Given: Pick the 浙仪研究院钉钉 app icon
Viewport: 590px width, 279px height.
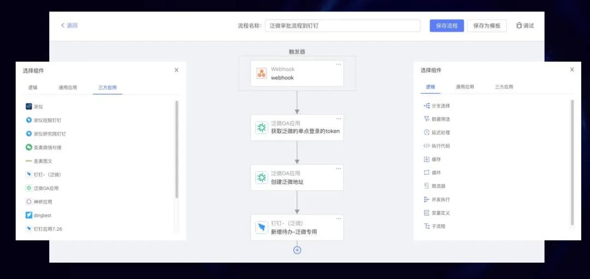Looking at the screenshot, I should coord(28,134).
